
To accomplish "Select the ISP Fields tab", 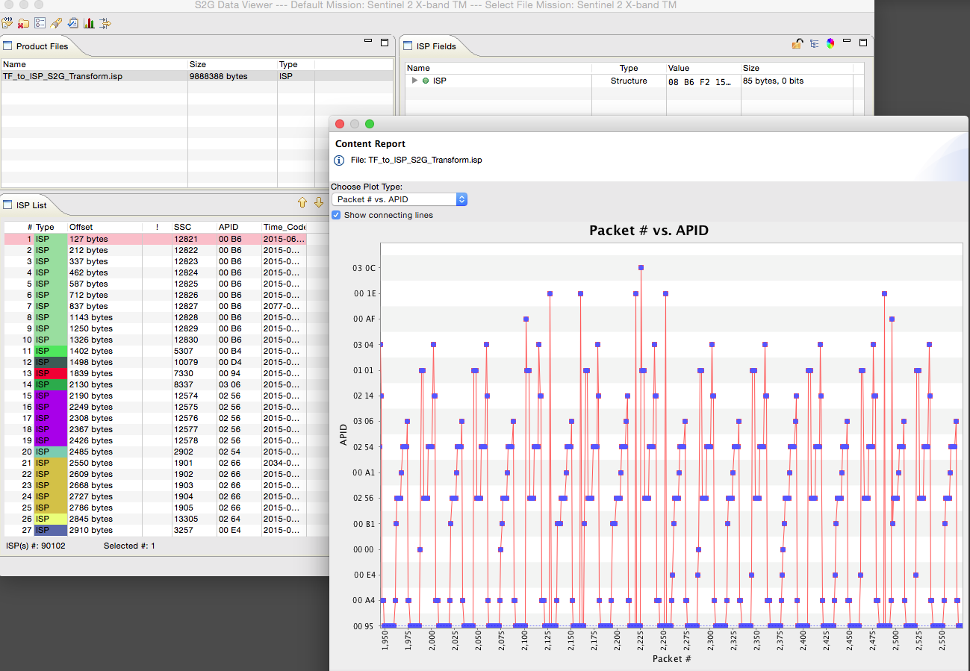I will point(436,46).
